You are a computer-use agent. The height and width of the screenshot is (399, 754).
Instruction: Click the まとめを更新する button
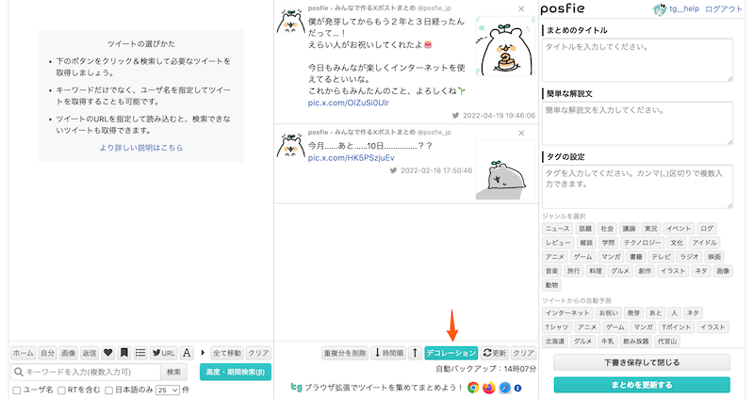tap(642, 385)
